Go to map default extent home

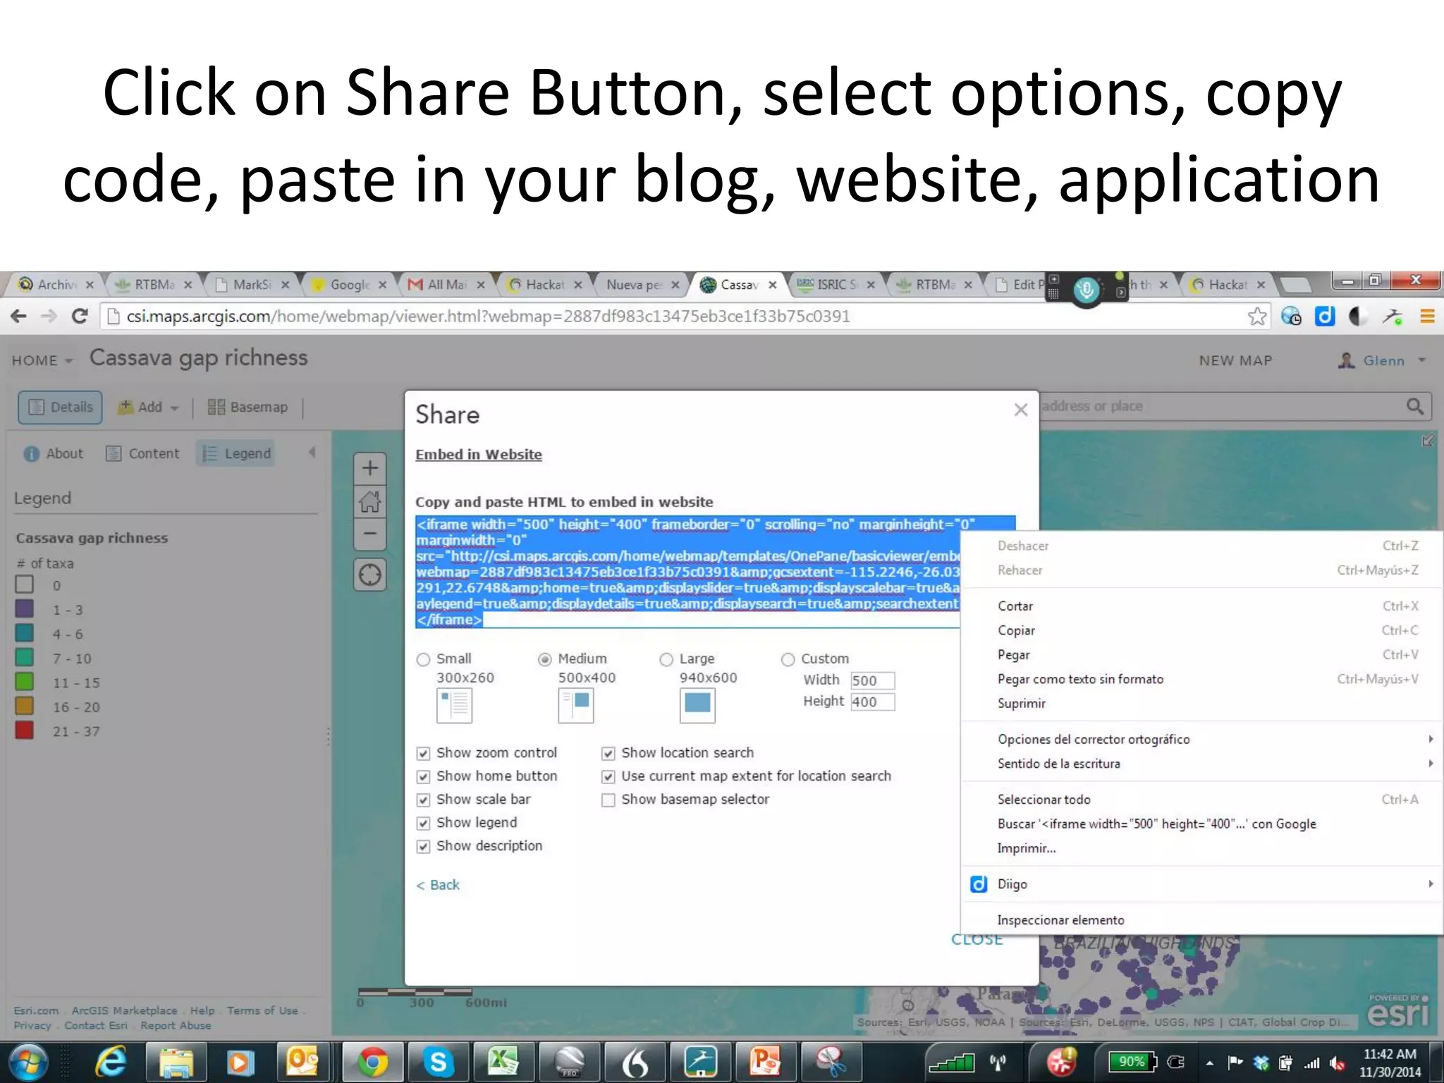370,501
